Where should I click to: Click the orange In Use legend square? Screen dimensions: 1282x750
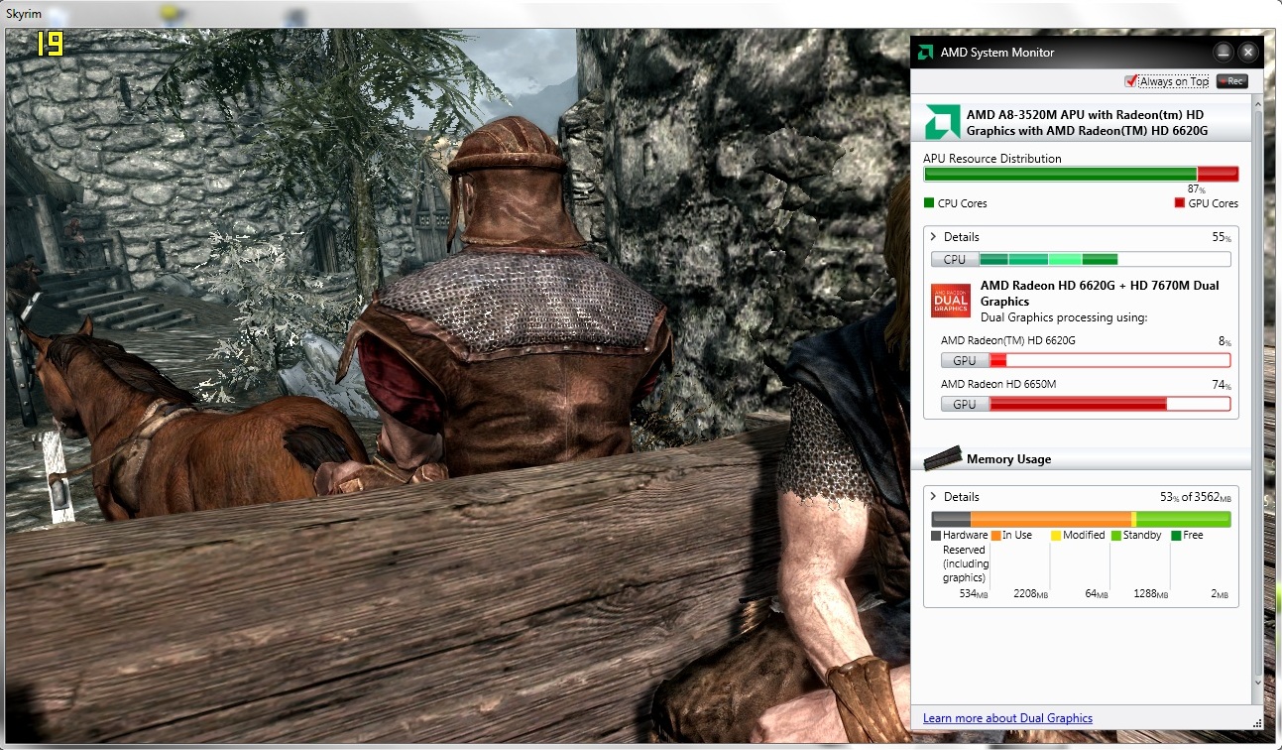pyautogui.click(x=995, y=536)
